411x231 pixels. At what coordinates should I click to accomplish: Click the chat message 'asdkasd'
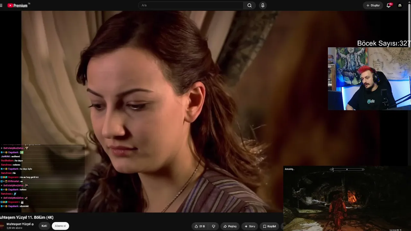[x=15, y=157]
